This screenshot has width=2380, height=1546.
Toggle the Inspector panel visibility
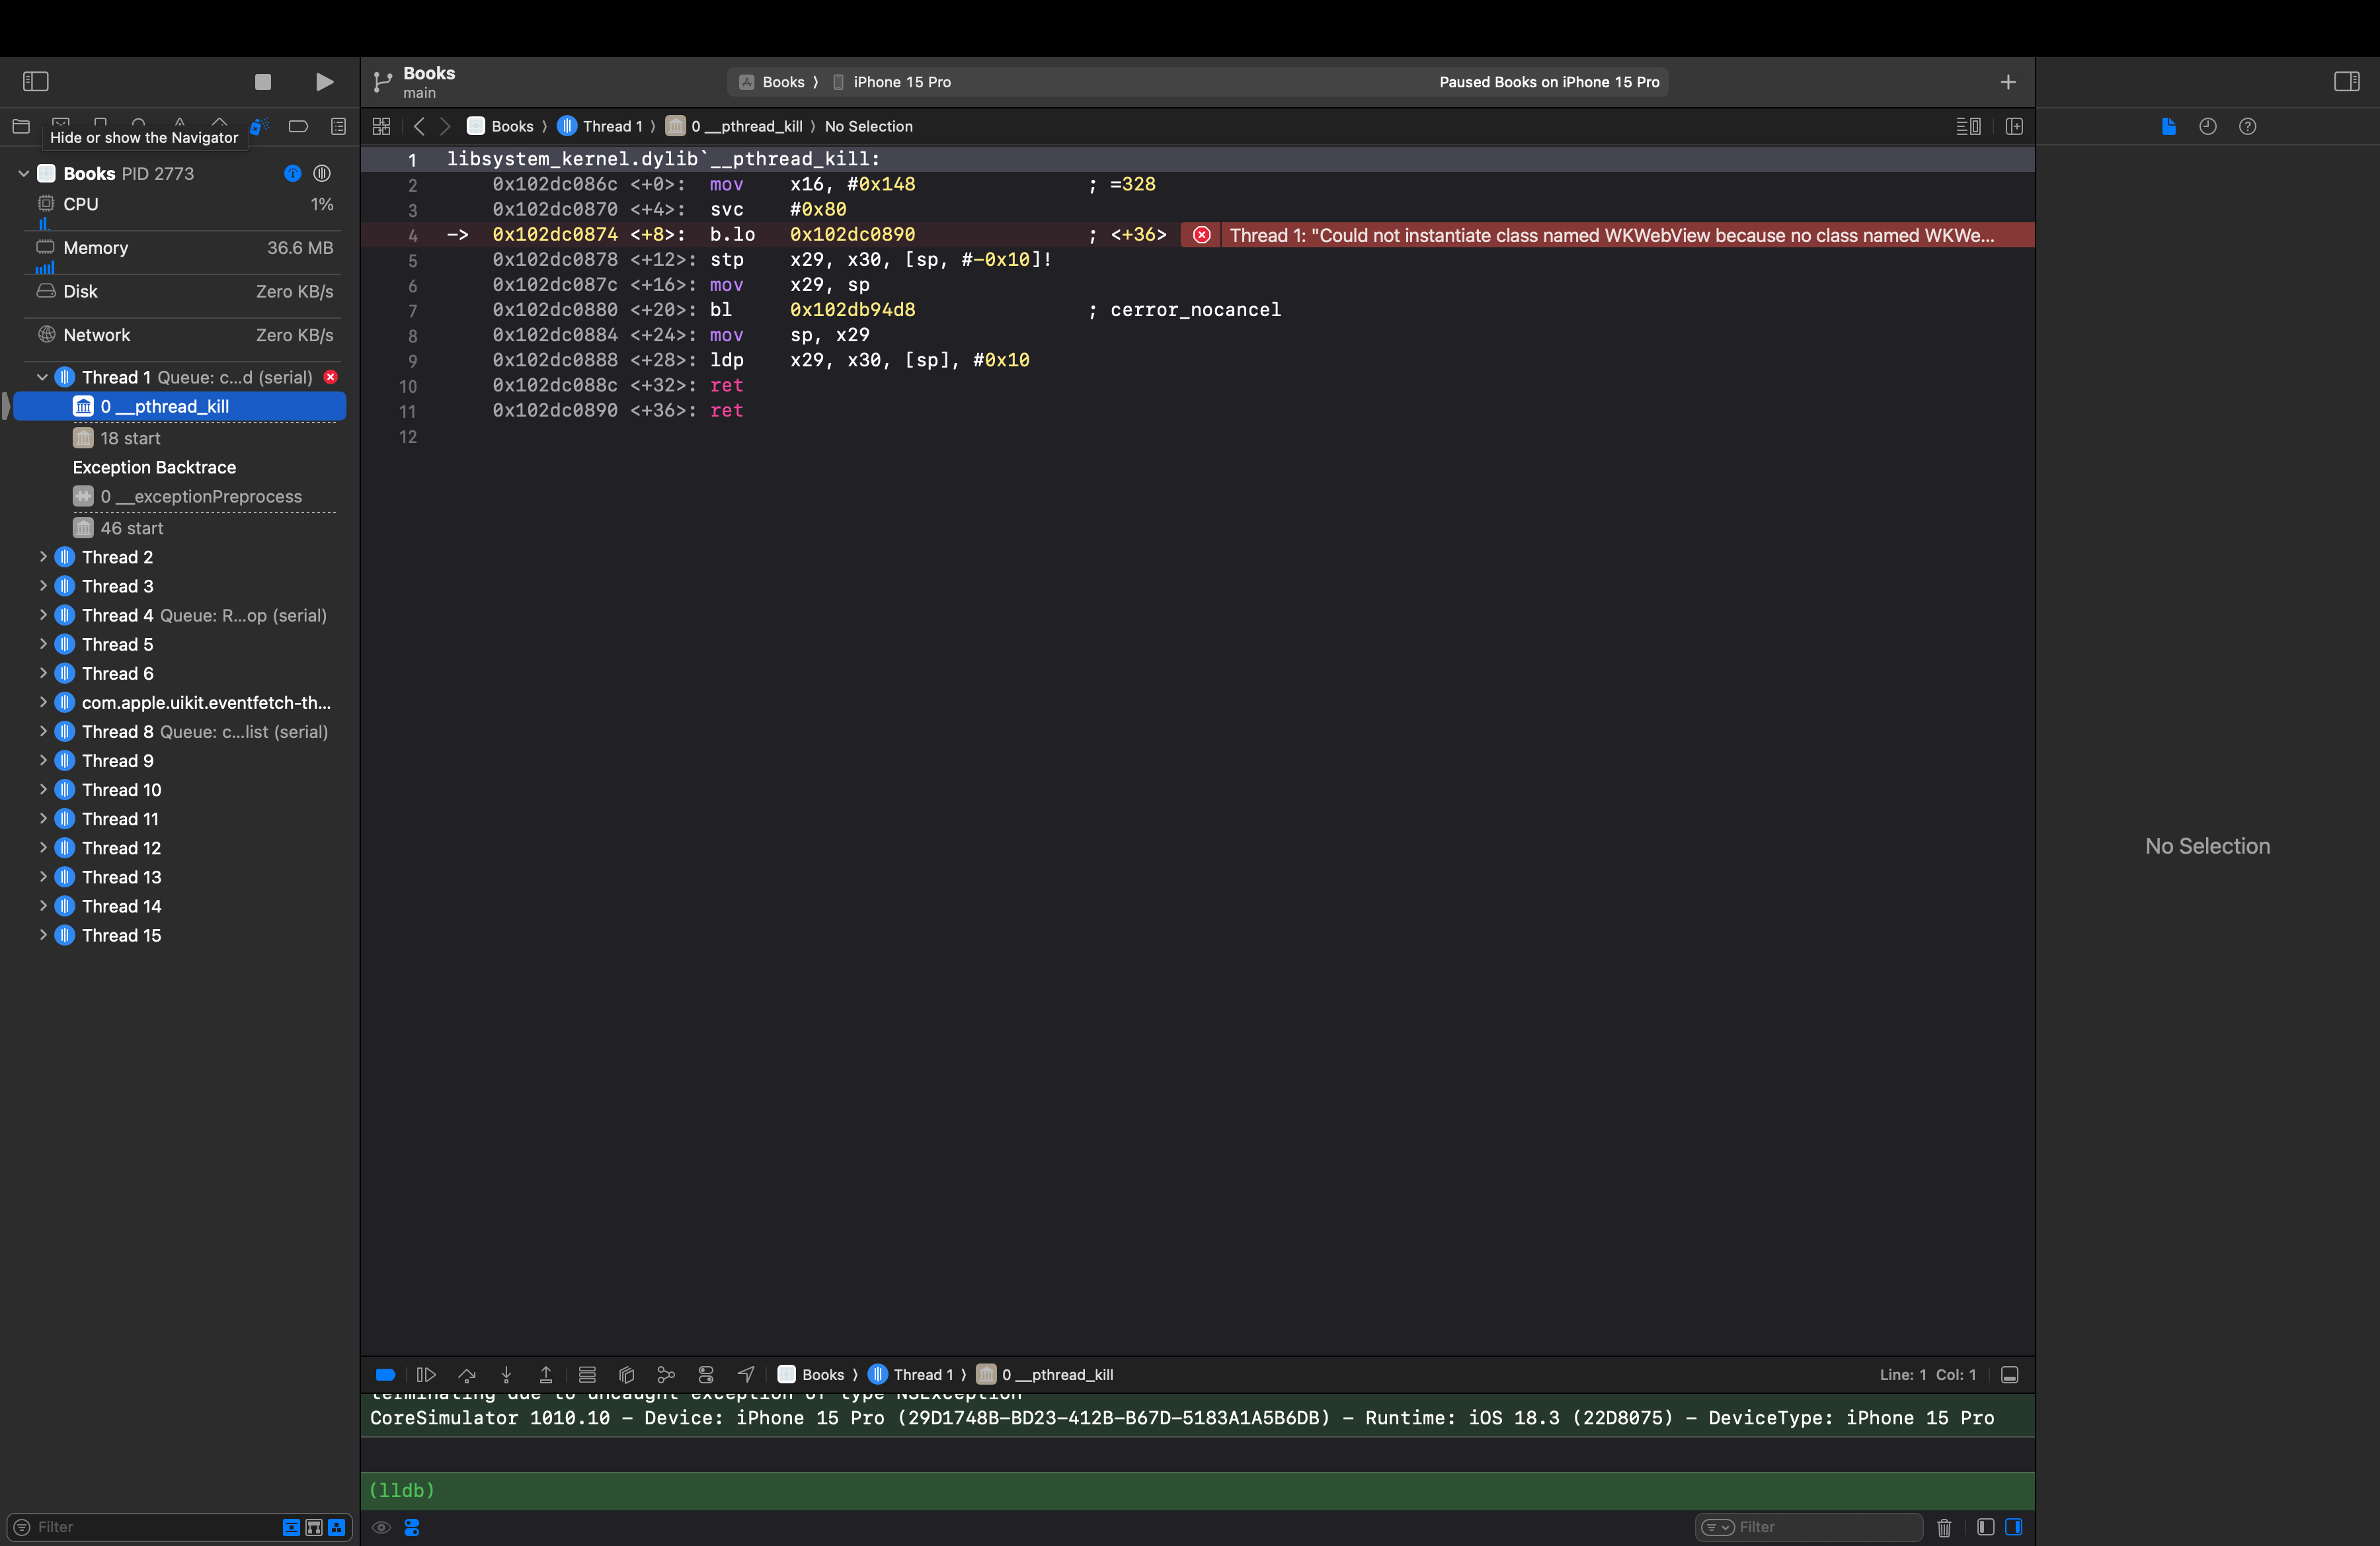tap(2347, 81)
